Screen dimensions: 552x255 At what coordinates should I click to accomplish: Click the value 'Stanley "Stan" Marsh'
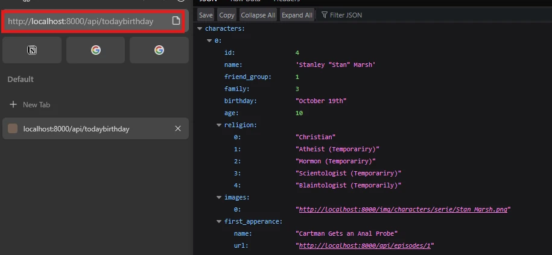(x=335, y=65)
